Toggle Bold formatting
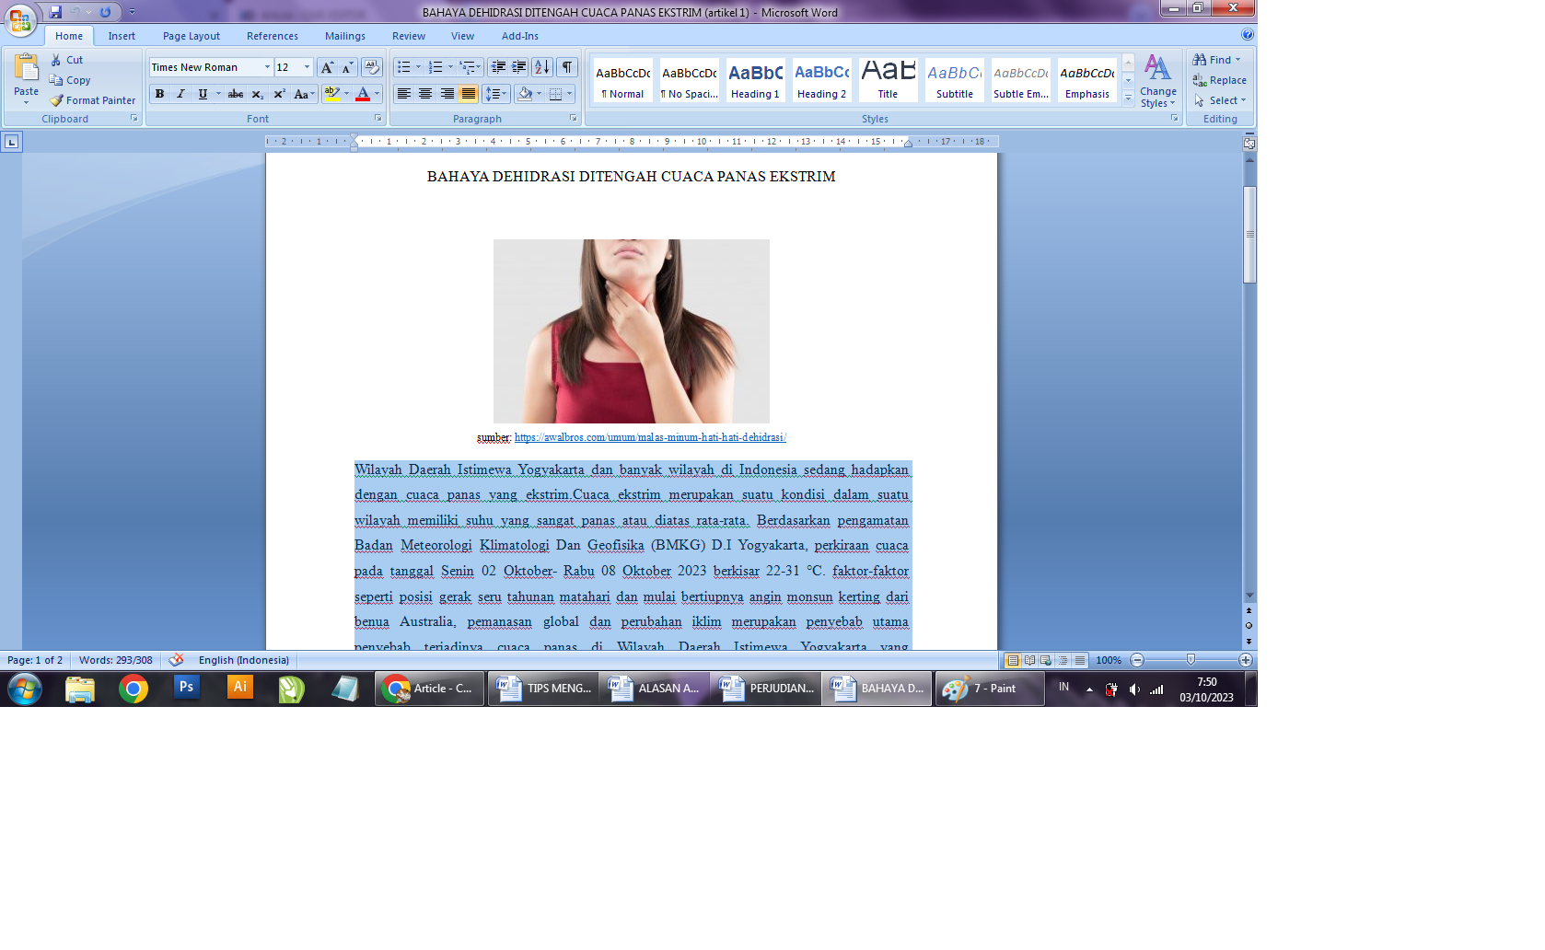This screenshot has height=950, width=1545. click(159, 94)
